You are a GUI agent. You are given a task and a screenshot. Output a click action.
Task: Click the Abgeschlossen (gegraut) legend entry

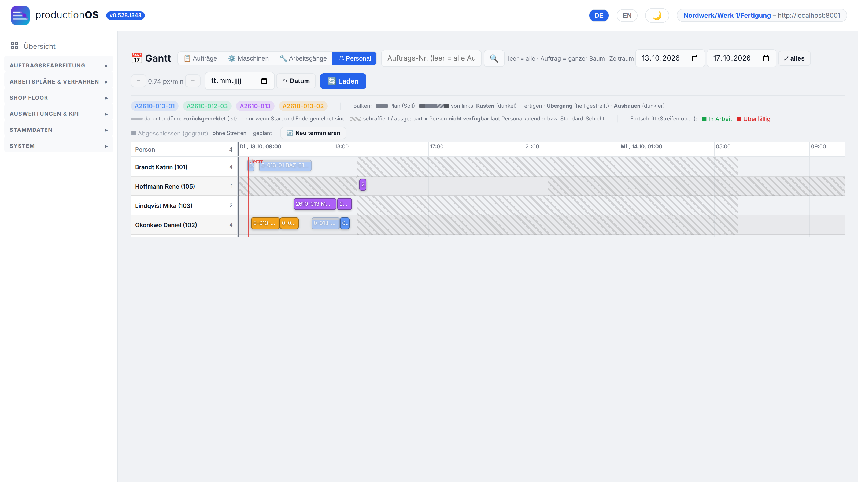(x=169, y=133)
